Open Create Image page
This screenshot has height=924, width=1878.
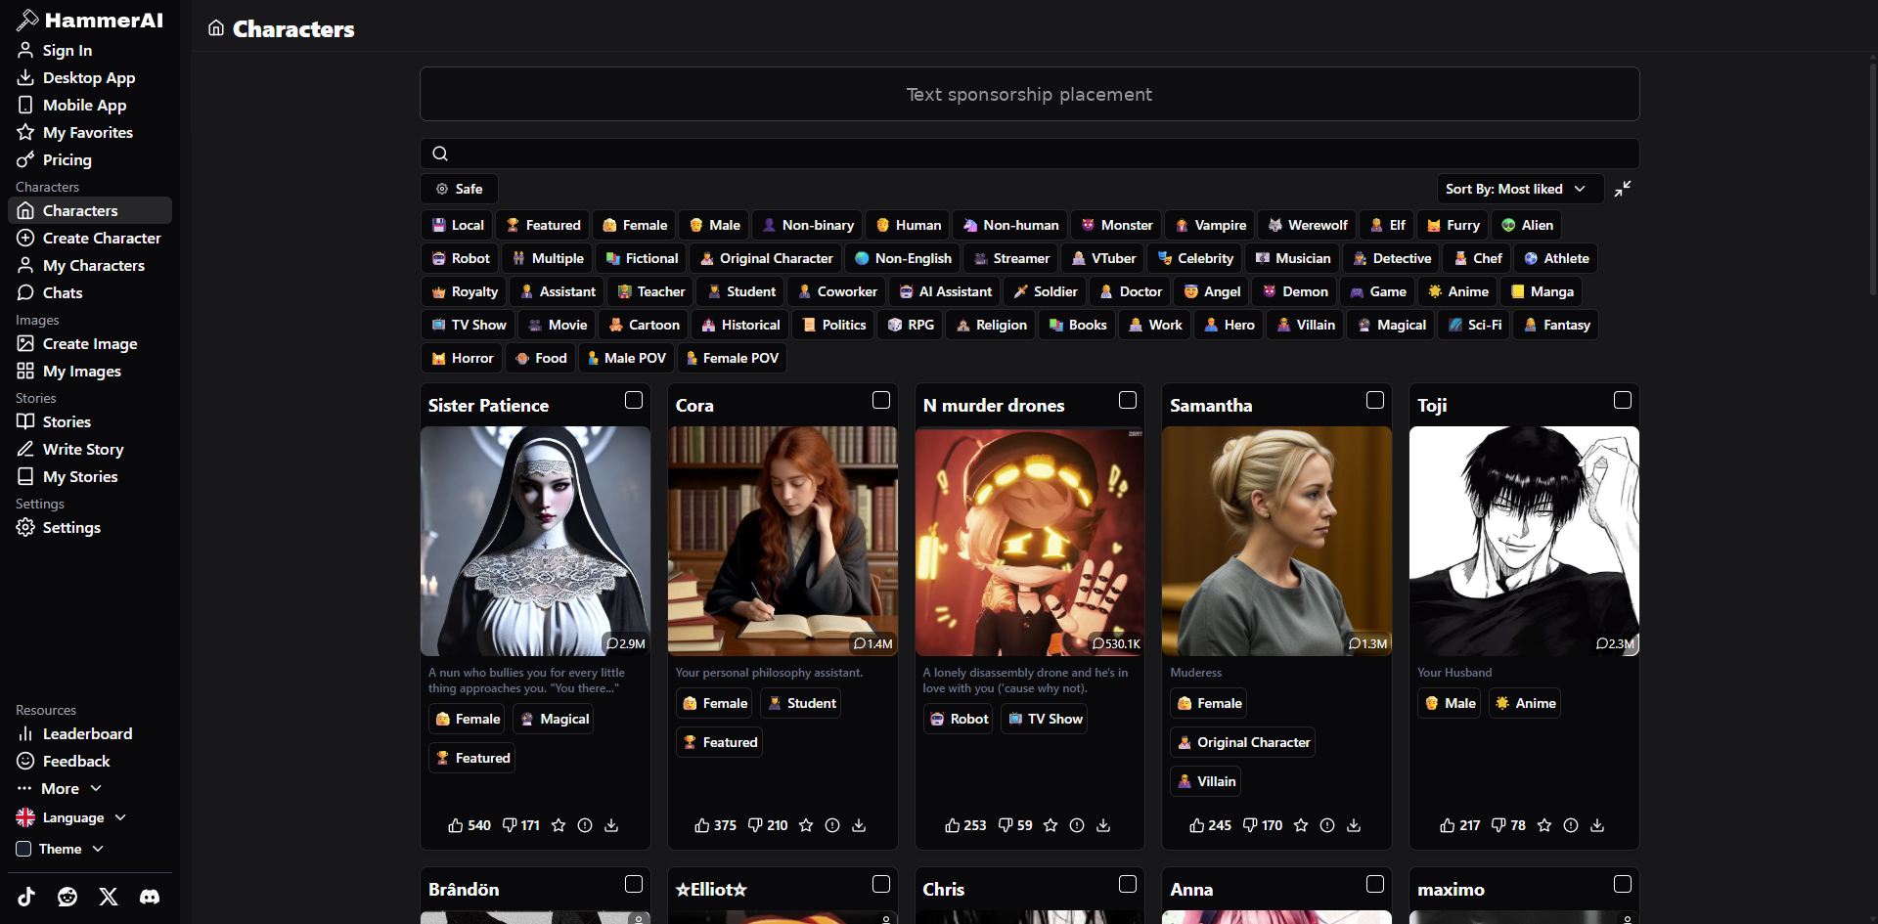click(x=90, y=343)
